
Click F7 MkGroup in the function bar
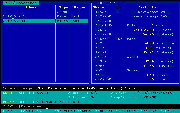coord(126,111)
